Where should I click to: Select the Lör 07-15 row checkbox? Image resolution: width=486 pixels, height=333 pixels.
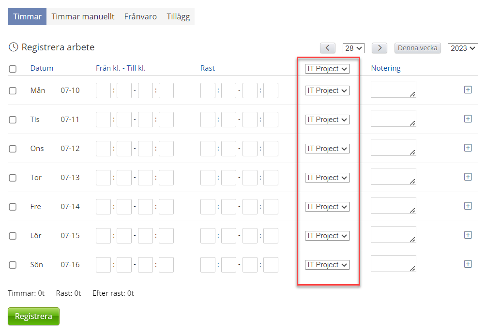click(13, 236)
